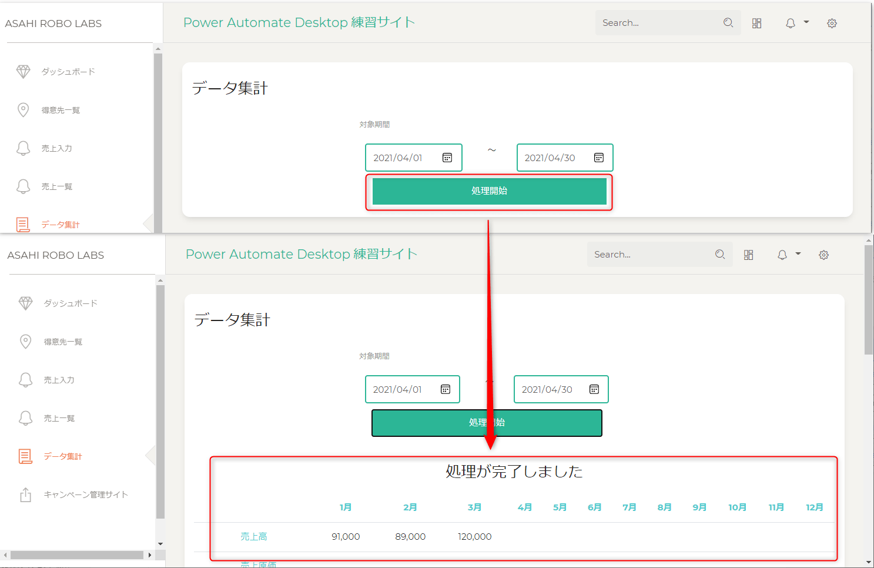Click the 売上入力 bell icon in lower sidebar

click(x=25, y=380)
